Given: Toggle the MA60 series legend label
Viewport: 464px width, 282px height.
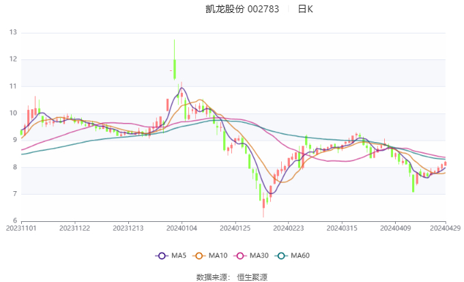Looking at the screenshot, I should [300, 255].
